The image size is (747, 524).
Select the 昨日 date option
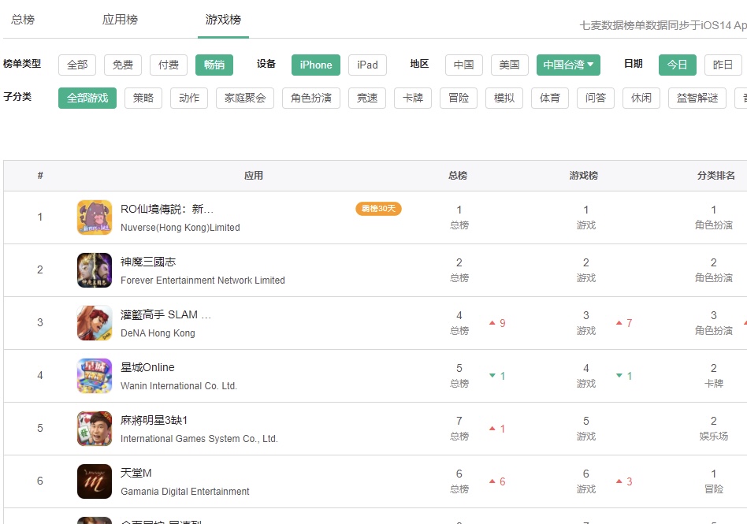coord(723,65)
